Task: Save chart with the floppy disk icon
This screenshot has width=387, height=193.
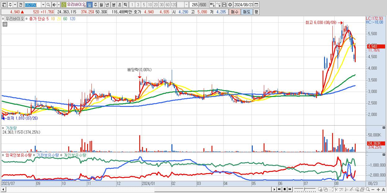Action: tap(224, 5)
